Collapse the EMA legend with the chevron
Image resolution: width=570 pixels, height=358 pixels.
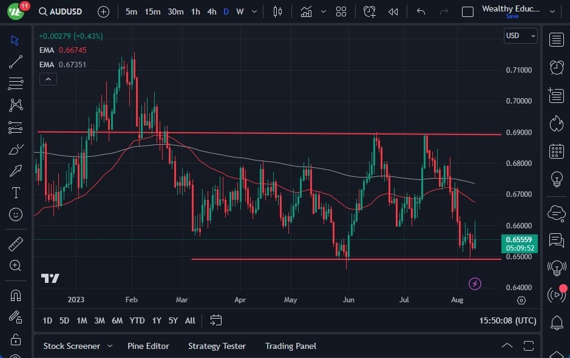point(48,79)
